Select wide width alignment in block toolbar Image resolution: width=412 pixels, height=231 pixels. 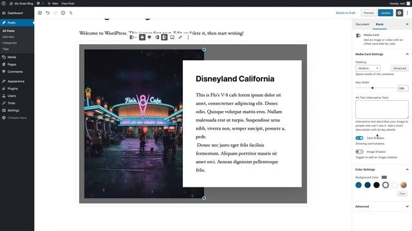[x=142, y=37]
